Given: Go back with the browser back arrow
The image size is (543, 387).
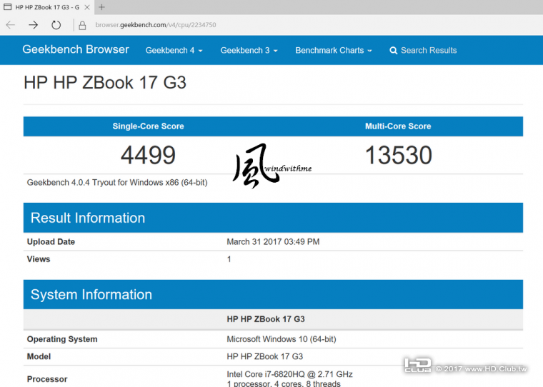Looking at the screenshot, I should 11,25.
